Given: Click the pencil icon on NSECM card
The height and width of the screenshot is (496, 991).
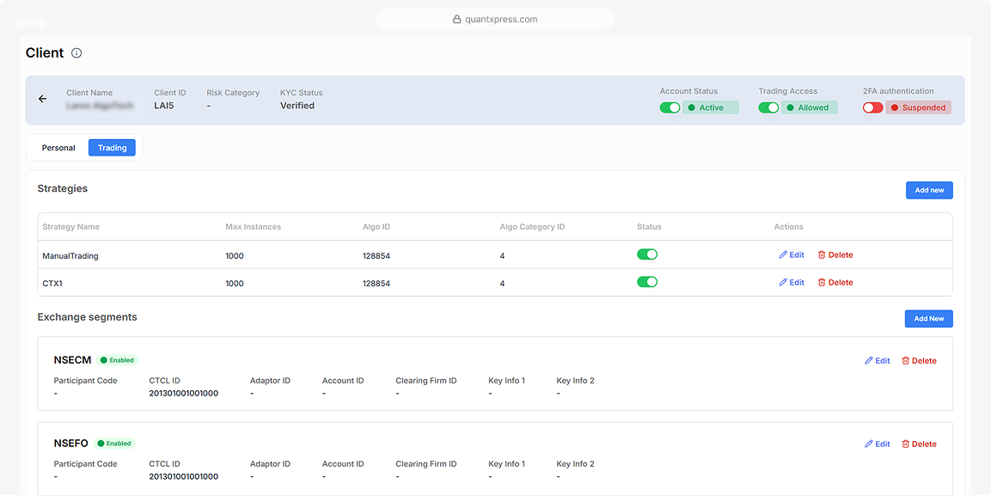Looking at the screenshot, I should tap(868, 361).
